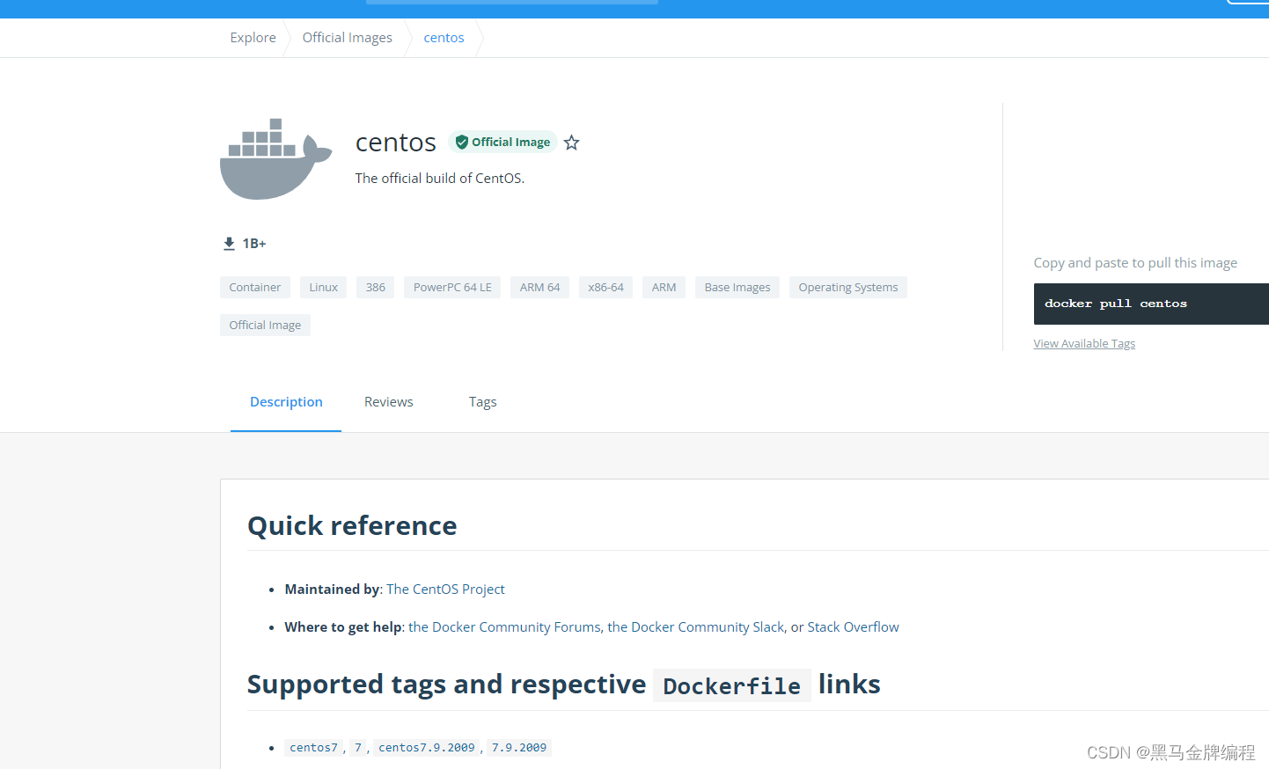Click the 7 tag link
The width and height of the screenshot is (1269, 769).
click(x=358, y=748)
